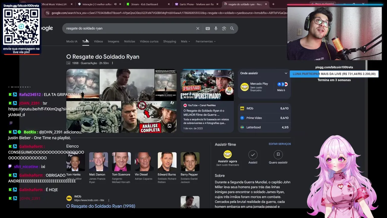Switch to the Gartic Phone browser tab
Viewport: 387px width, 218px height.
197,4
